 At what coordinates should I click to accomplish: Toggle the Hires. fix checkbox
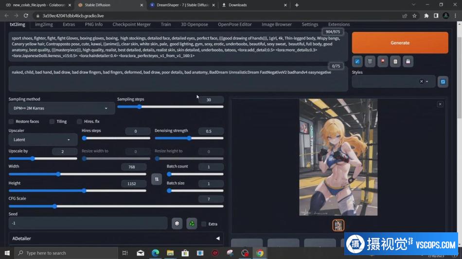(x=79, y=121)
